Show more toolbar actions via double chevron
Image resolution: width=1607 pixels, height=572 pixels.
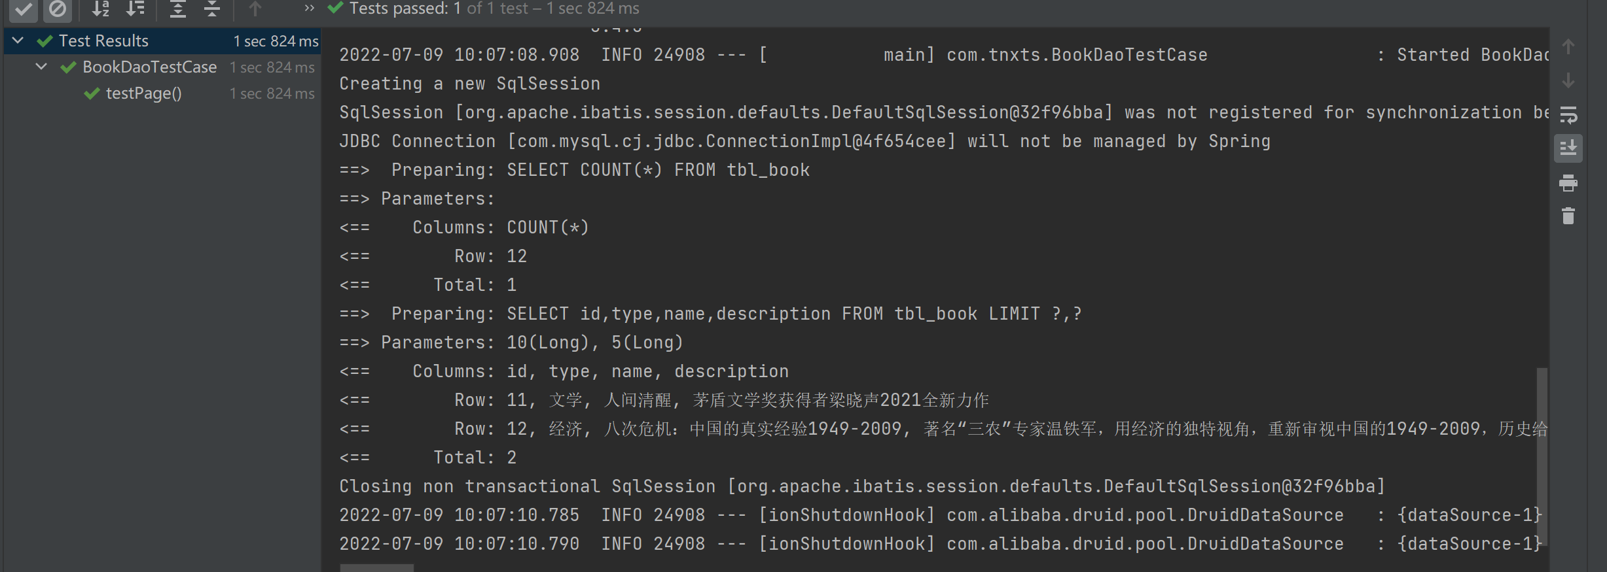point(309,8)
